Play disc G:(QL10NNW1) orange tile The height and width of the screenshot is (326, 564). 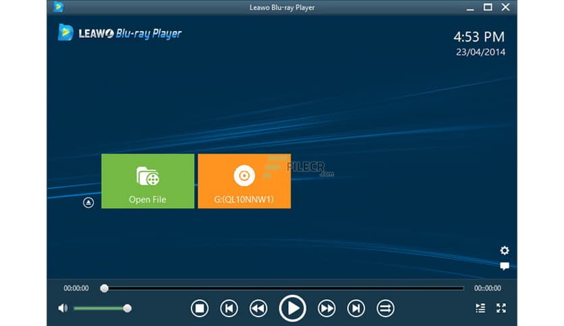point(244,181)
